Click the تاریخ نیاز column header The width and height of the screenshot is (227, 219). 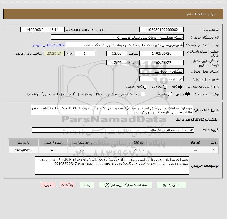(23, 143)
